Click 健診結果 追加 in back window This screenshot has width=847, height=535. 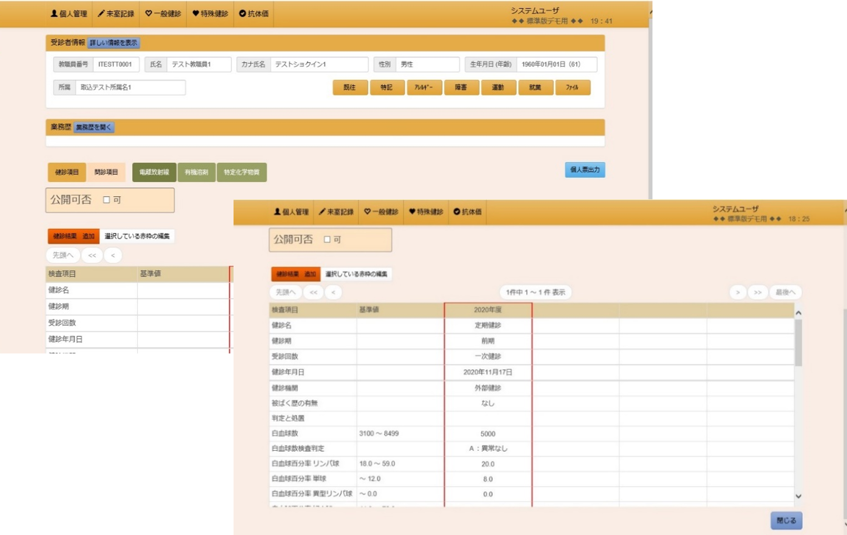click(x=74, y=236)
